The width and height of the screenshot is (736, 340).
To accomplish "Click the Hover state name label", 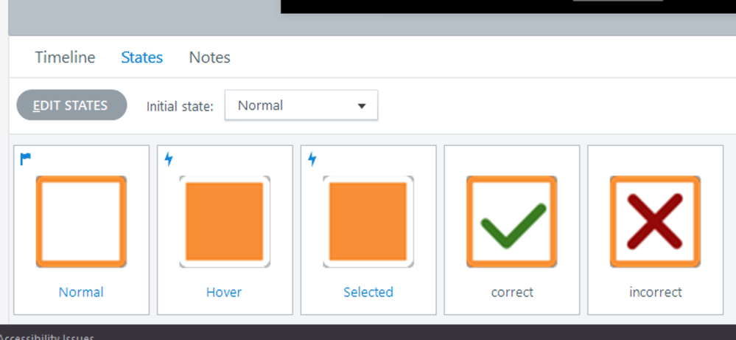I will coord(224,292).
